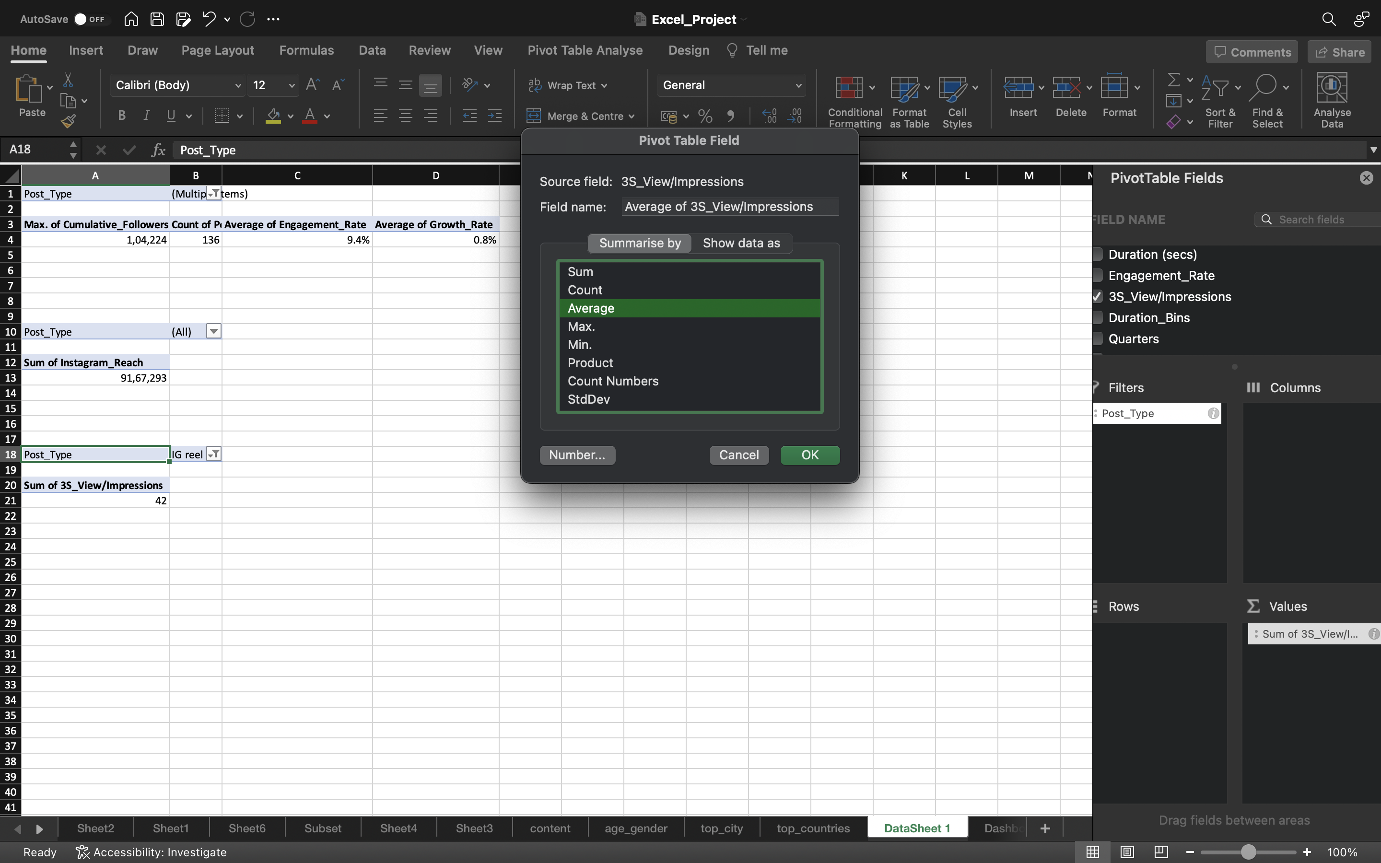Click the Undo arrow icon
This screenshot has width=1381, height=863.
[209, 19]
